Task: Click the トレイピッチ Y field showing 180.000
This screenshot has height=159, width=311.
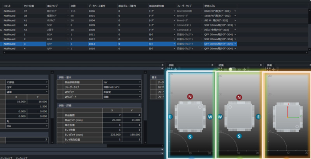Action: click(x=134, y=135)
